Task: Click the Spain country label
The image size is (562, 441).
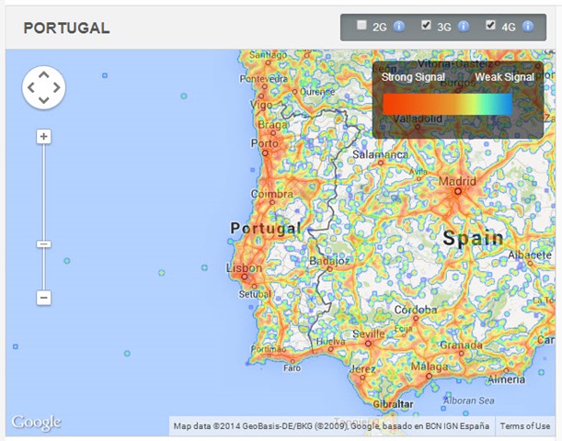Action: tap(474, 238)
